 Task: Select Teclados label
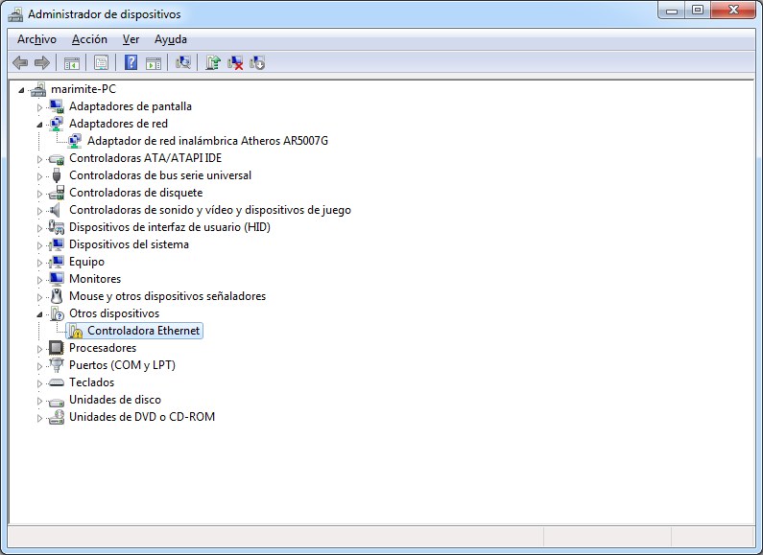click(91, 382)
